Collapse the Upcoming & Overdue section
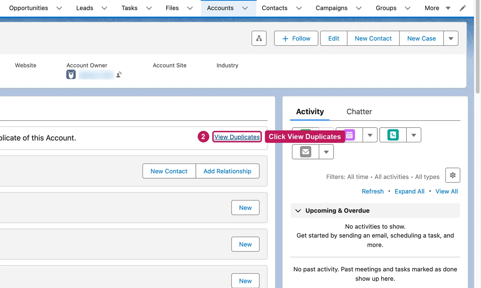481x288 pixels. pos(298,211)
